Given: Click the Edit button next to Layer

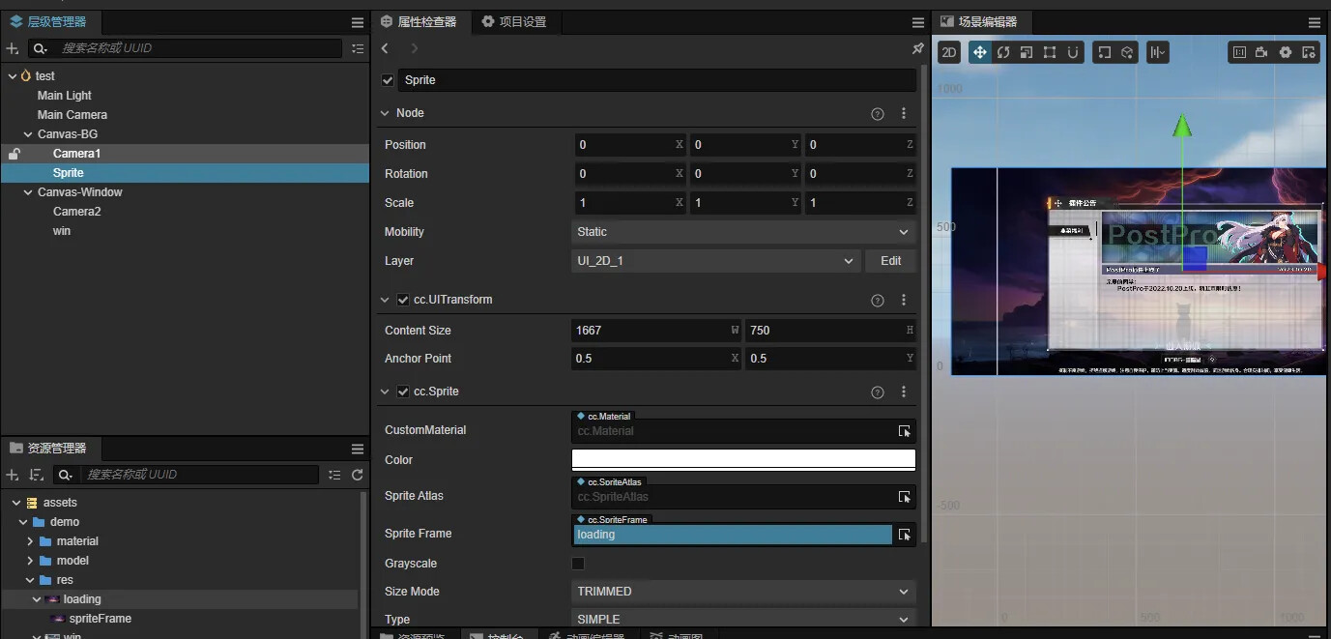Looking at the screenshot, I should [891, 261].
